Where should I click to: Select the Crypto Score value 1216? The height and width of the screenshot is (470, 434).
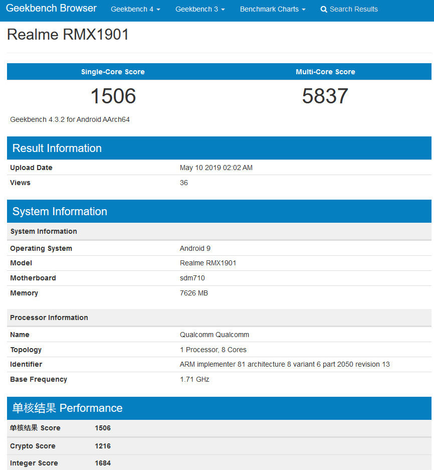coord(103,446)
